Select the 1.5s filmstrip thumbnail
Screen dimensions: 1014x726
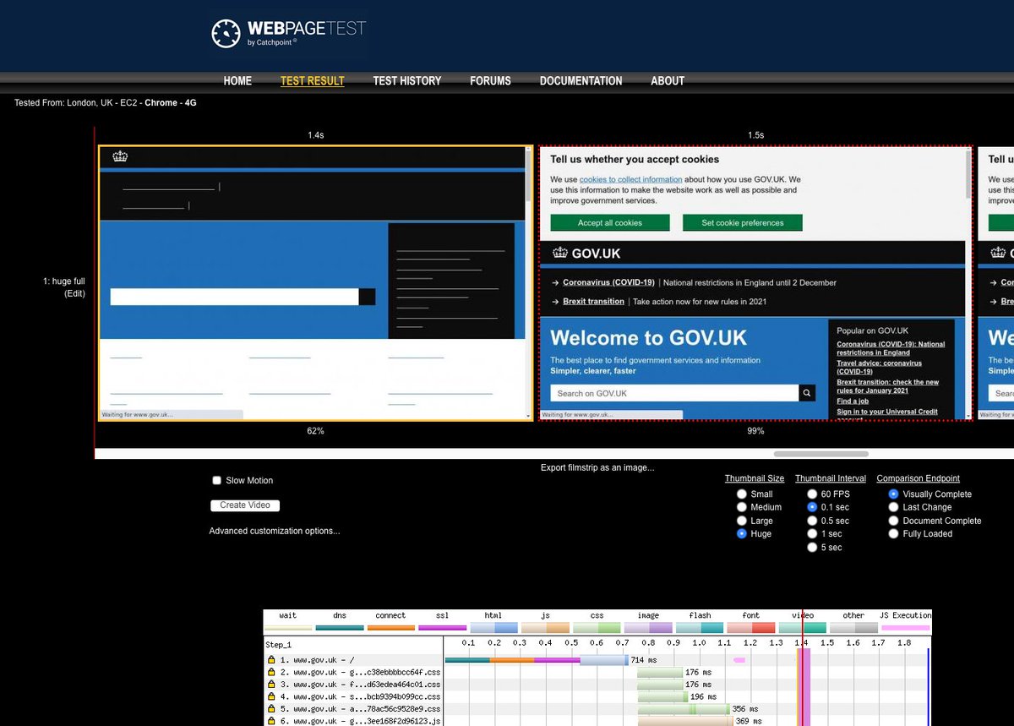point(755,283)
